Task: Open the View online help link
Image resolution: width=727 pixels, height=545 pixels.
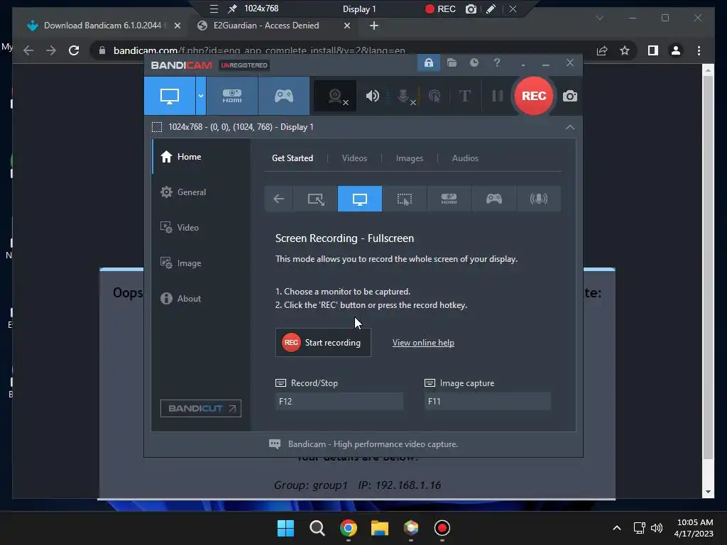Action: [423, 343]
